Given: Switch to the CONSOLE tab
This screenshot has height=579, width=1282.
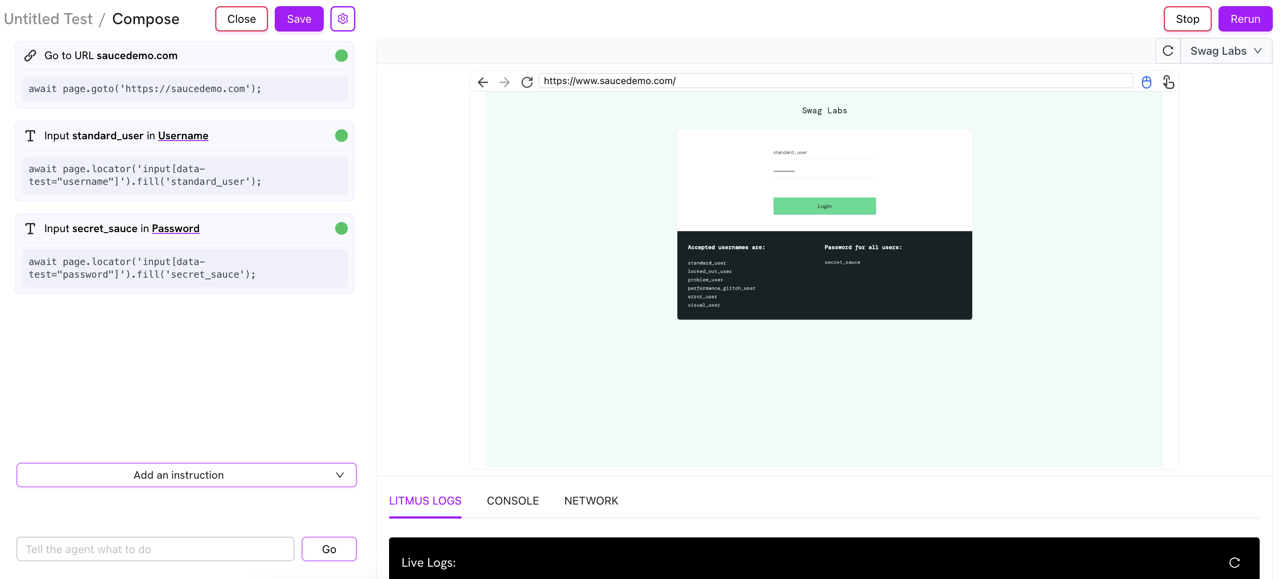Looking at the screenshot, I should pos(512,501).
